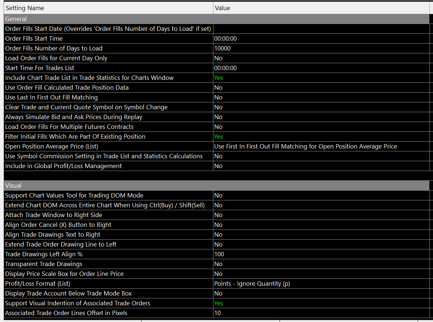Toggle Transparent Trade Drawings value
Viewport: 433px width, 322px height.
click(321, 264)
